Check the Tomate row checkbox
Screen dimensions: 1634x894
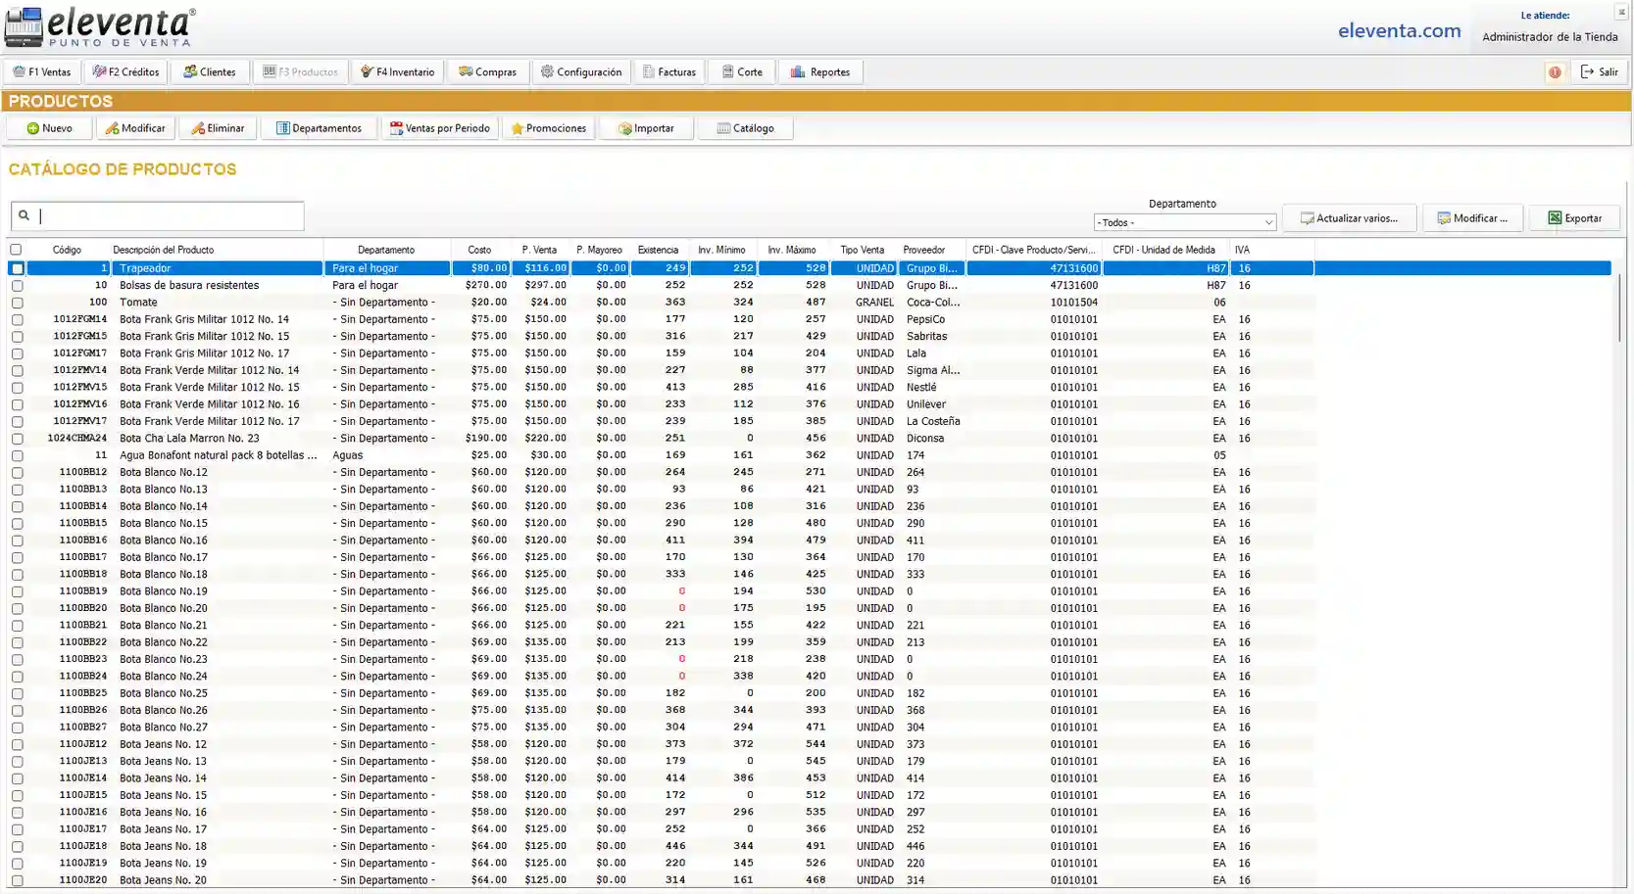[17, 303]
